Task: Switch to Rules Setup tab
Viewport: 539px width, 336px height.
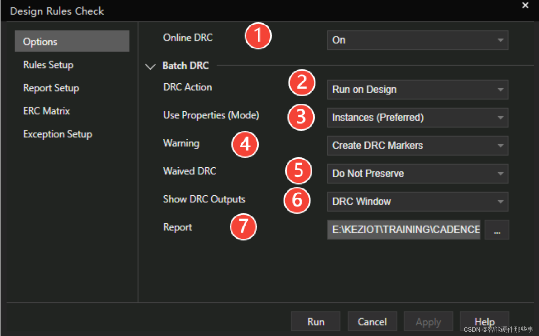Action: 48,65
